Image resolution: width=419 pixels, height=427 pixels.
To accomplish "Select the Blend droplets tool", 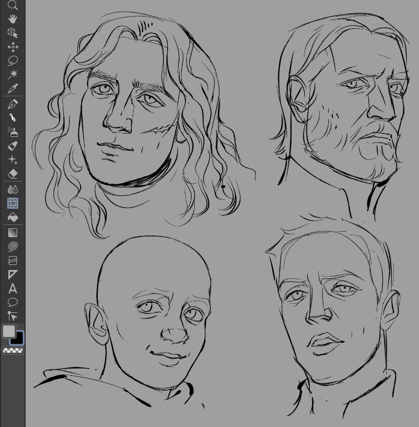I will click(x=13, y=189).
